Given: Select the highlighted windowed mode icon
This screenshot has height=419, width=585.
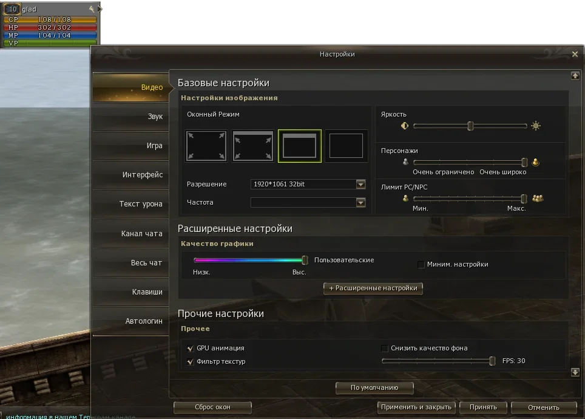Looking at the screenshot, I should pyautogui.click(x=300, y=146).
